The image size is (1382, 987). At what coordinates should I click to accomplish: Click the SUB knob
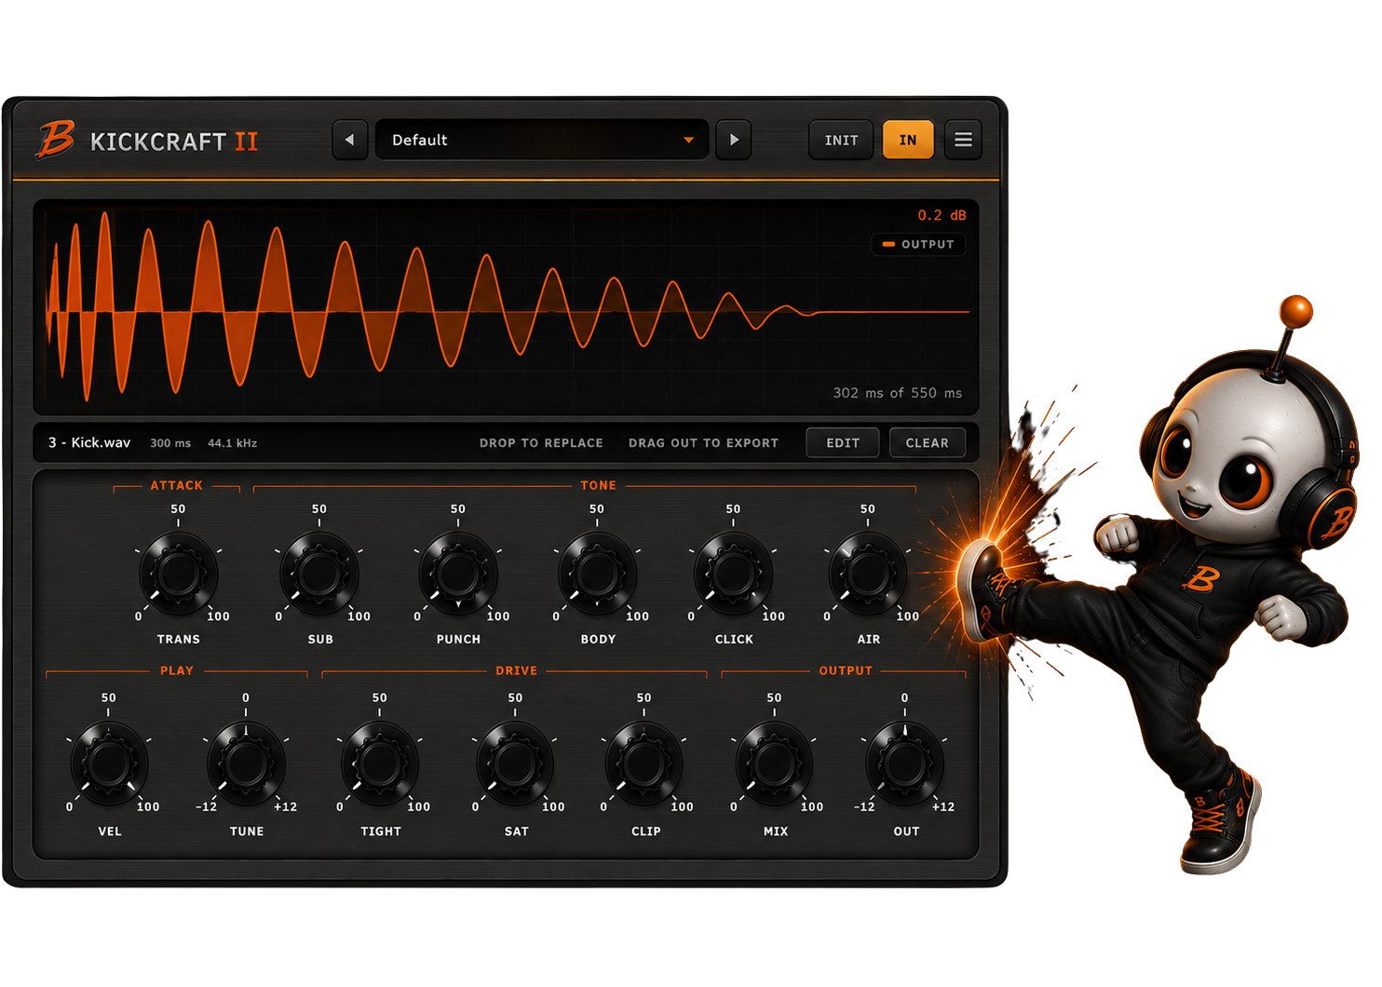(x=319, y=574)
